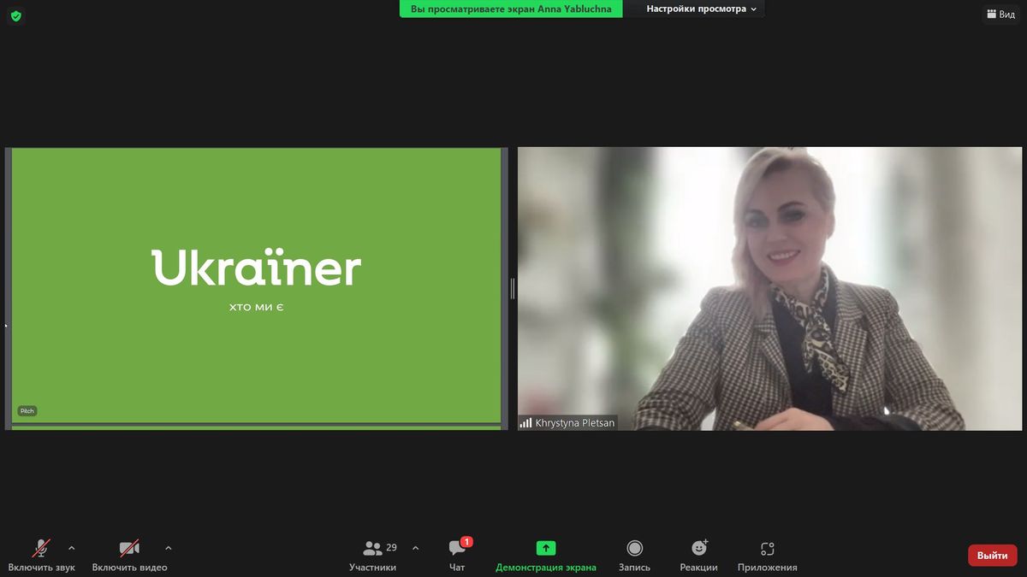Start sharing via Демонстрация экрана icon
Viewport: 1027px width, 577px height.
(x=546, y=549)
